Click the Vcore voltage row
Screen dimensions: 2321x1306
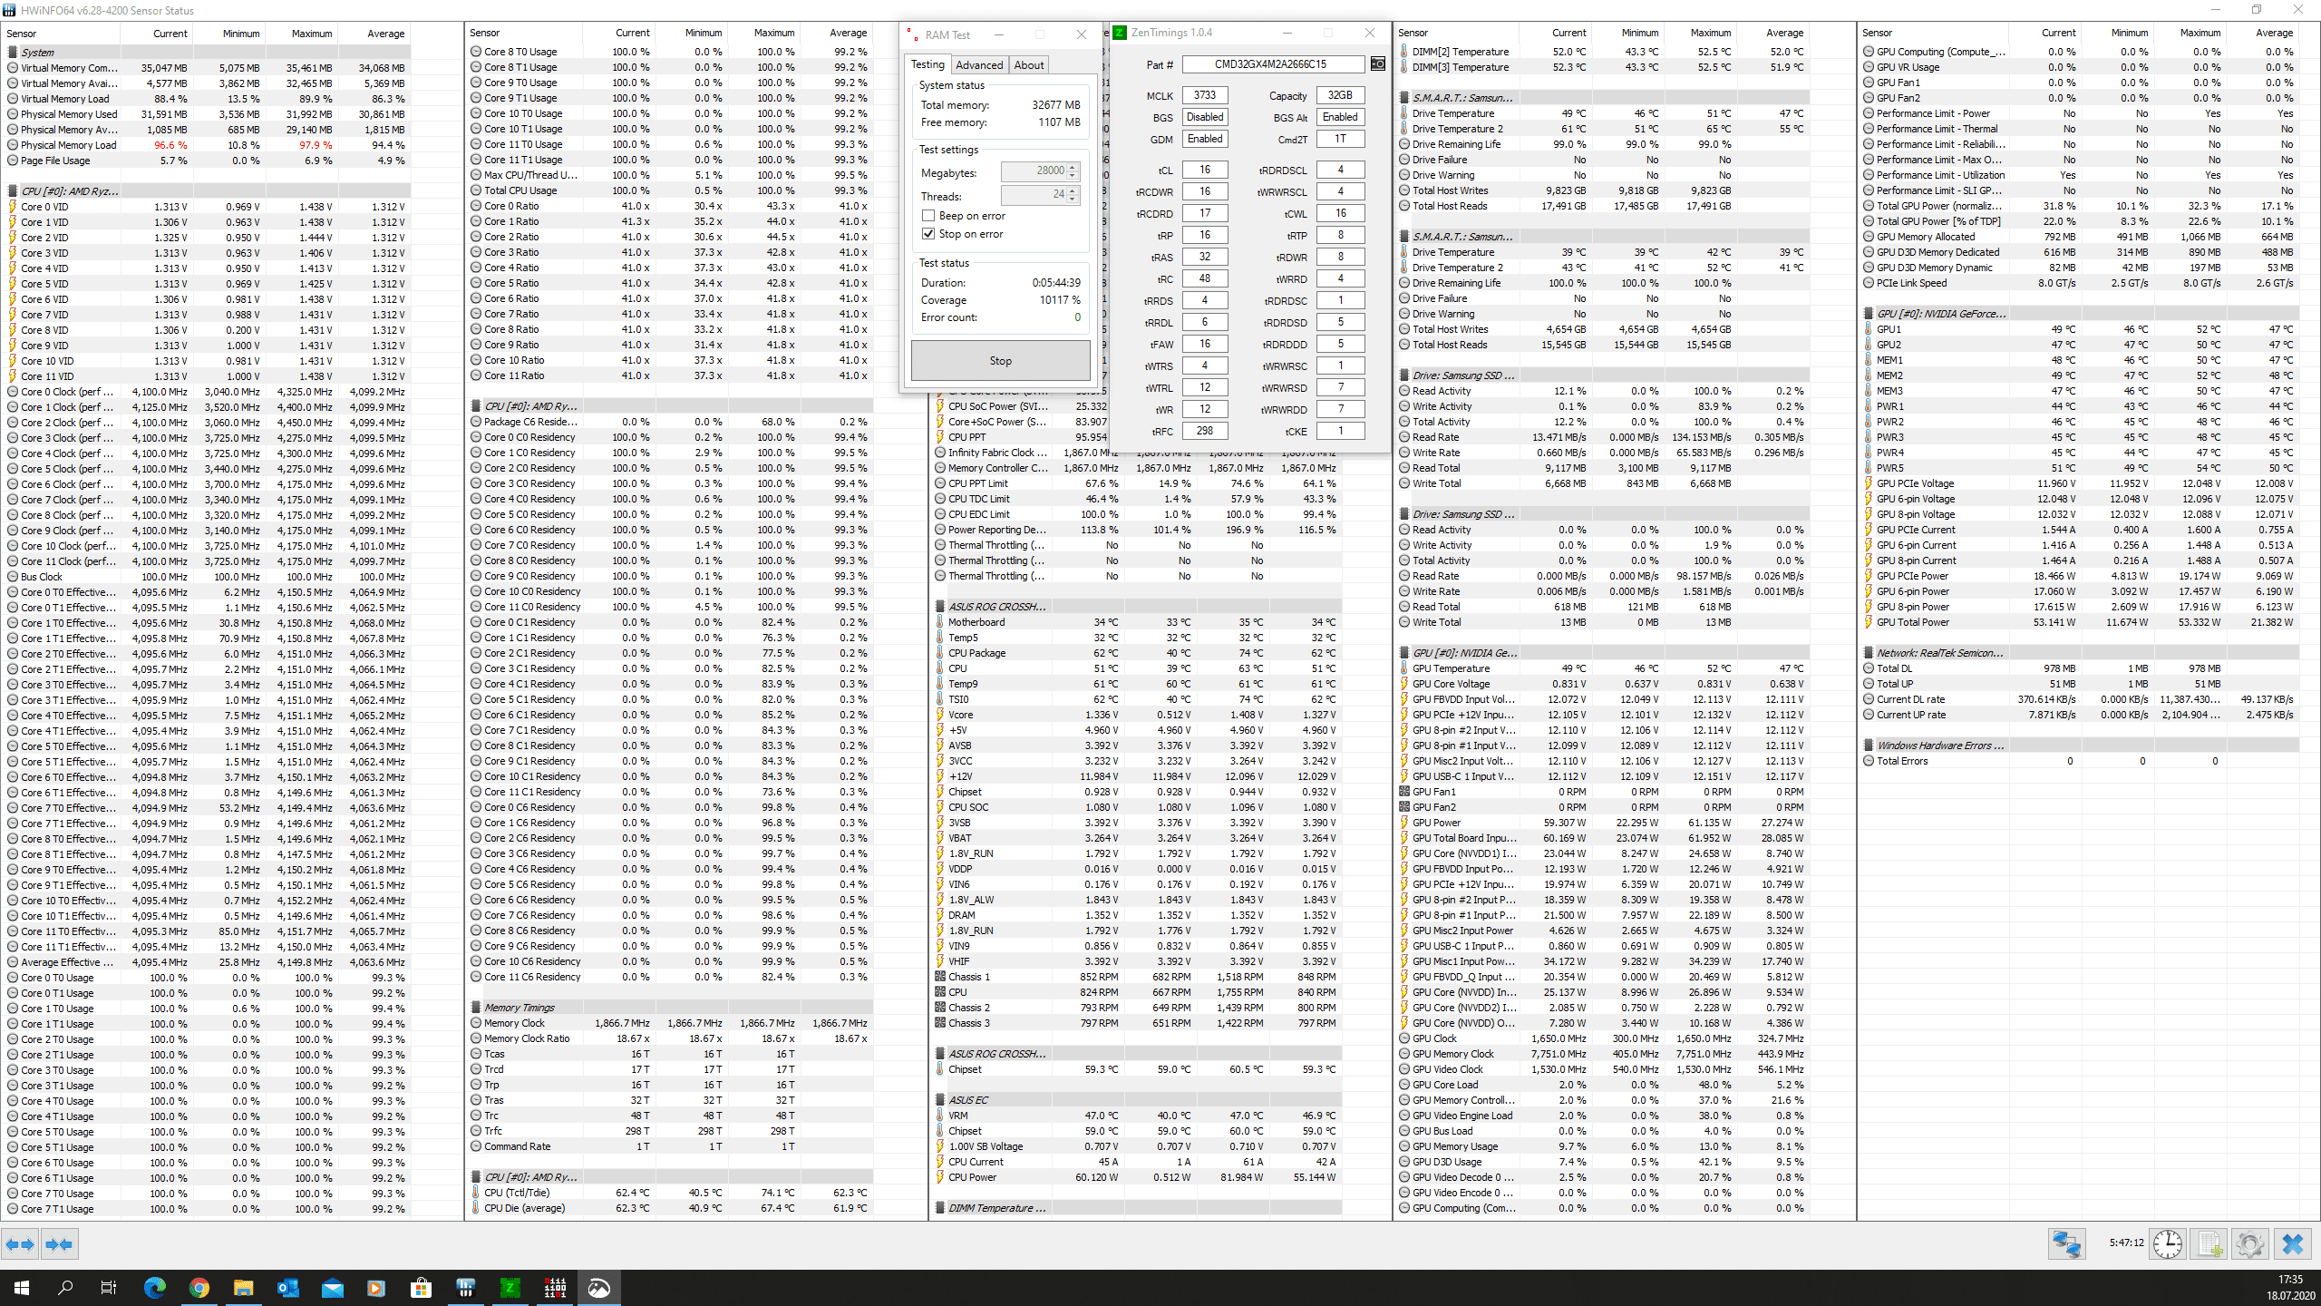pos(1138,715)
